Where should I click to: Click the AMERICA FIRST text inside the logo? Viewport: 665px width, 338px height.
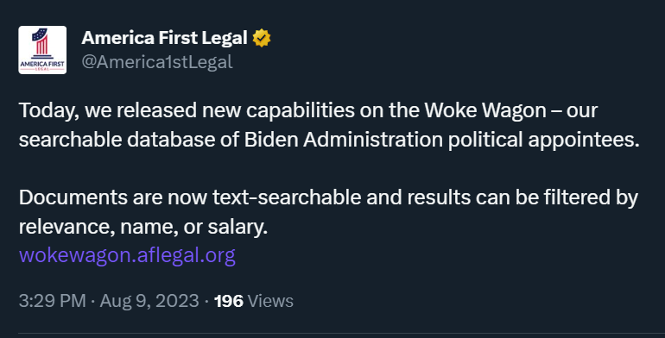42,64
